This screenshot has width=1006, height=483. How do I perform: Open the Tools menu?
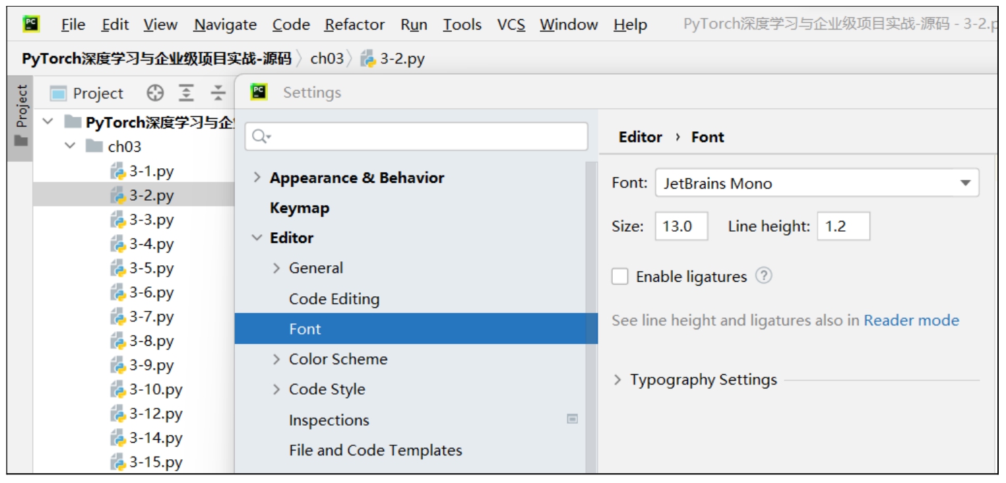[x=462, y=25]
